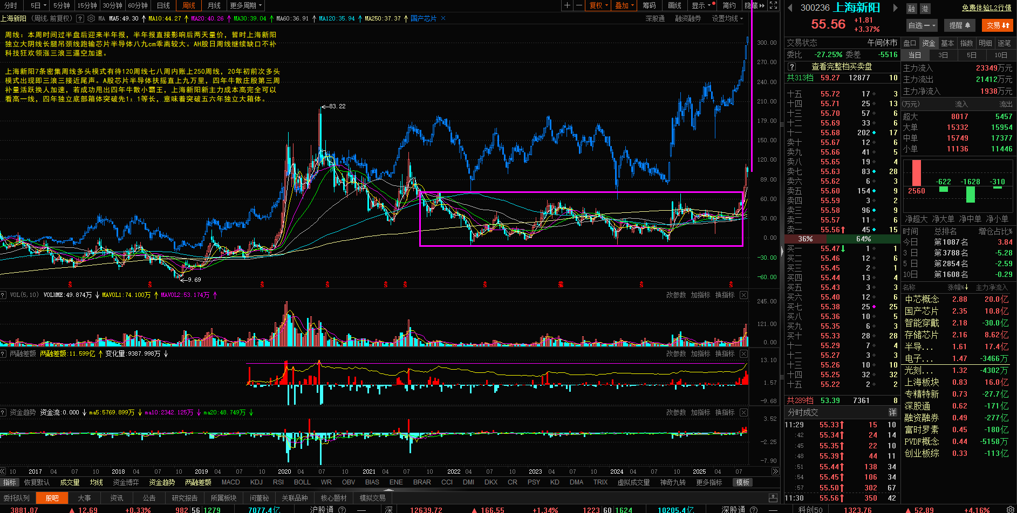Toggle RSI indicator
This screenshot has width=1017, height=513.
tap(278, 482)
